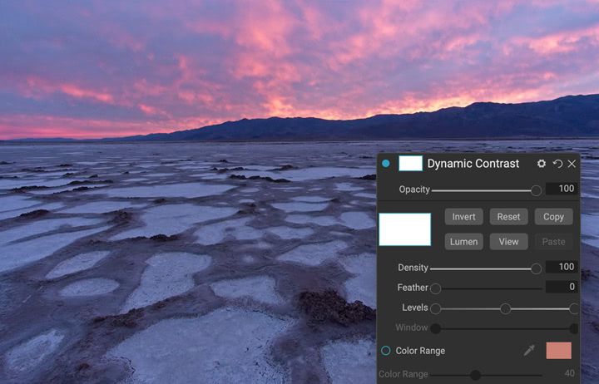The image size is (599, 384).
Task: Click the Opacity value field showing 100
Action: pyautogui.click(x=562, y=189)
